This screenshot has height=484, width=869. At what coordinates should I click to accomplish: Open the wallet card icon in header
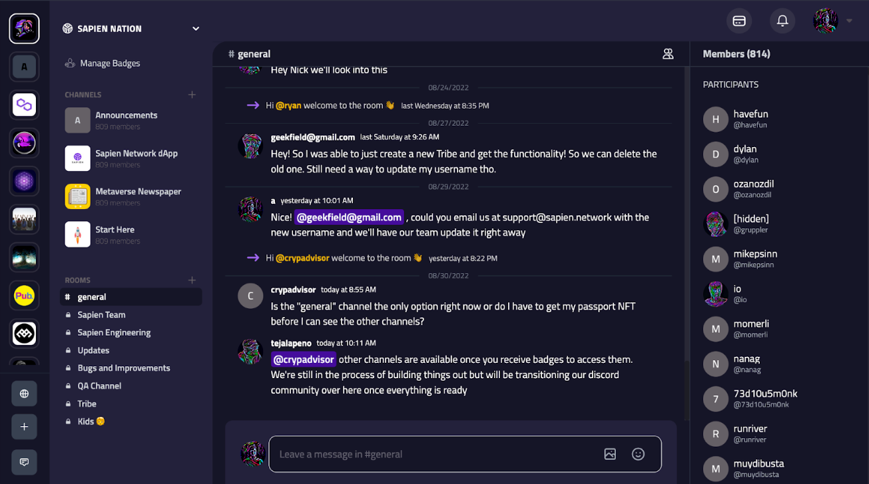739,21
